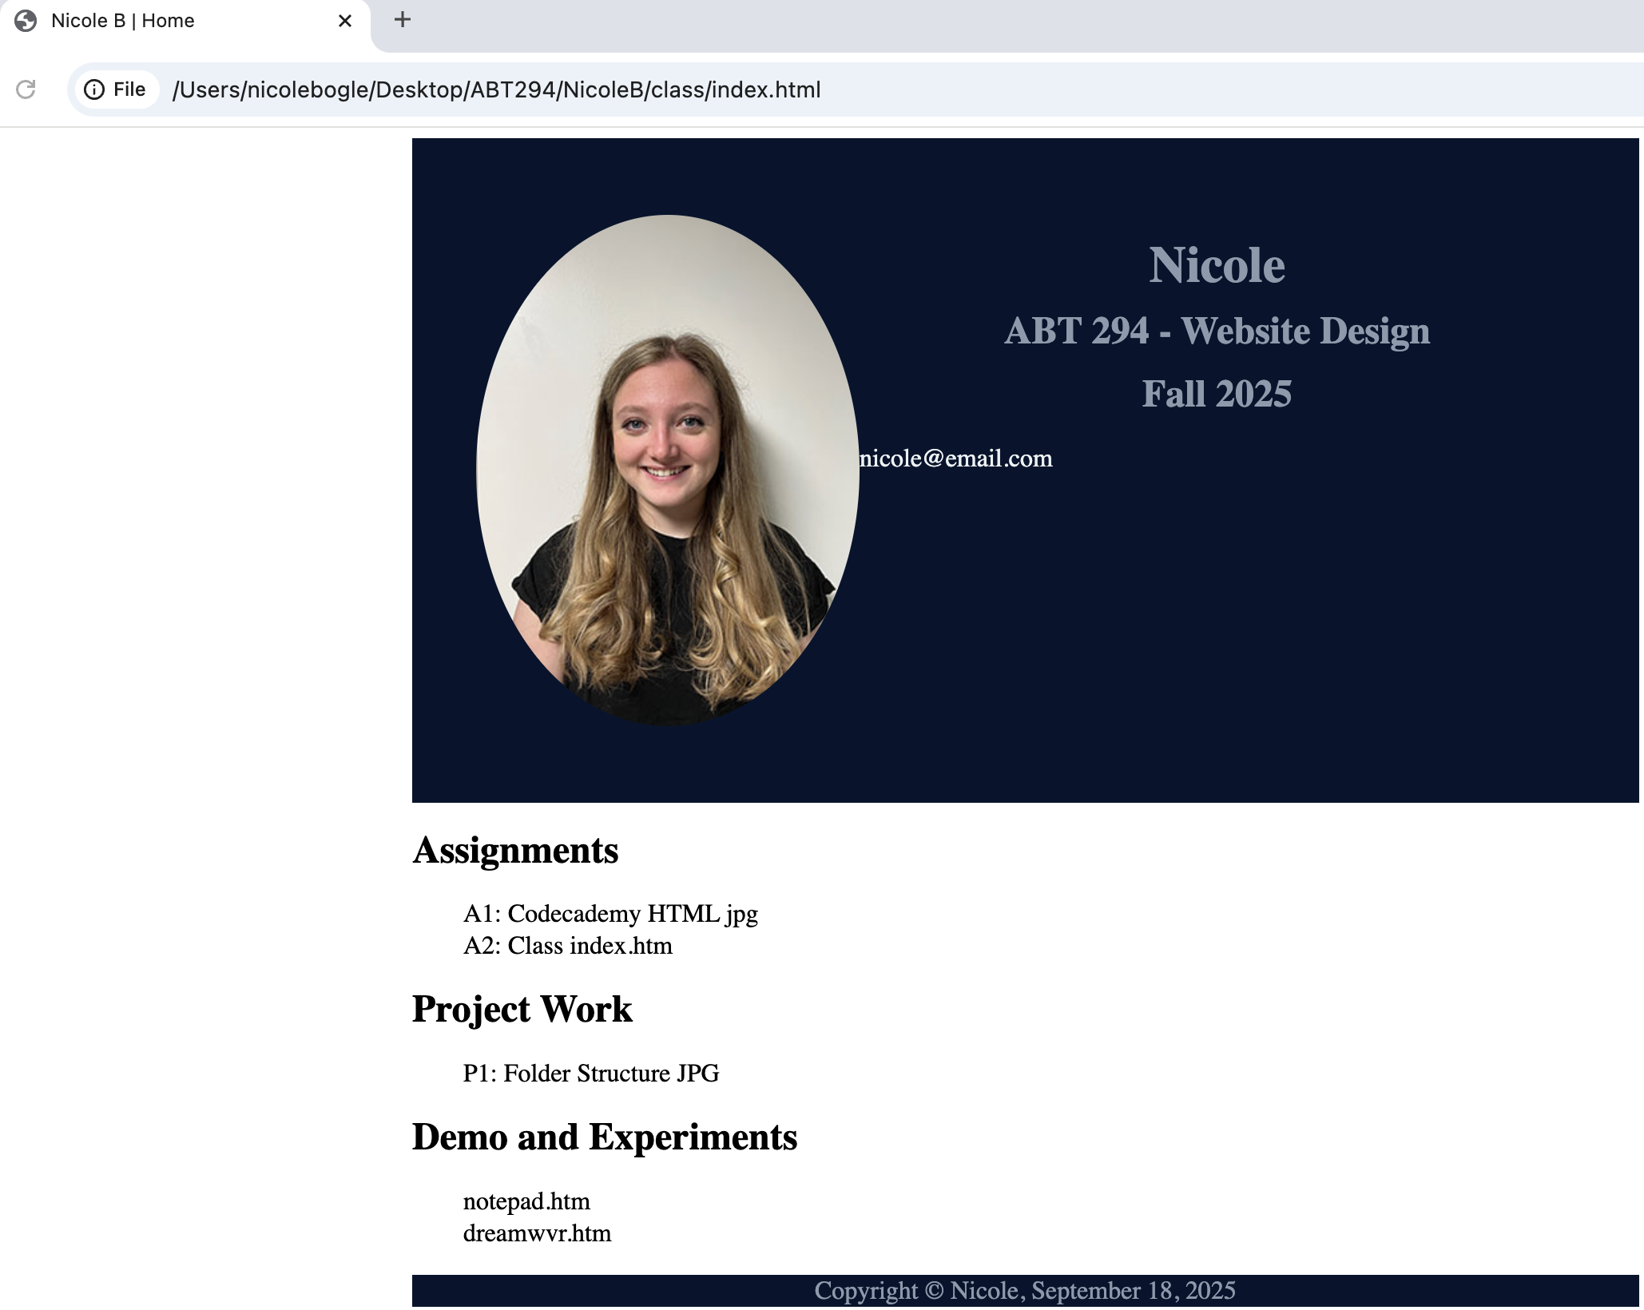This screenshot has height=1310, width=1644.
Task: Click the Demo and Experiments heading
Action: click(x=604, y=1137)
